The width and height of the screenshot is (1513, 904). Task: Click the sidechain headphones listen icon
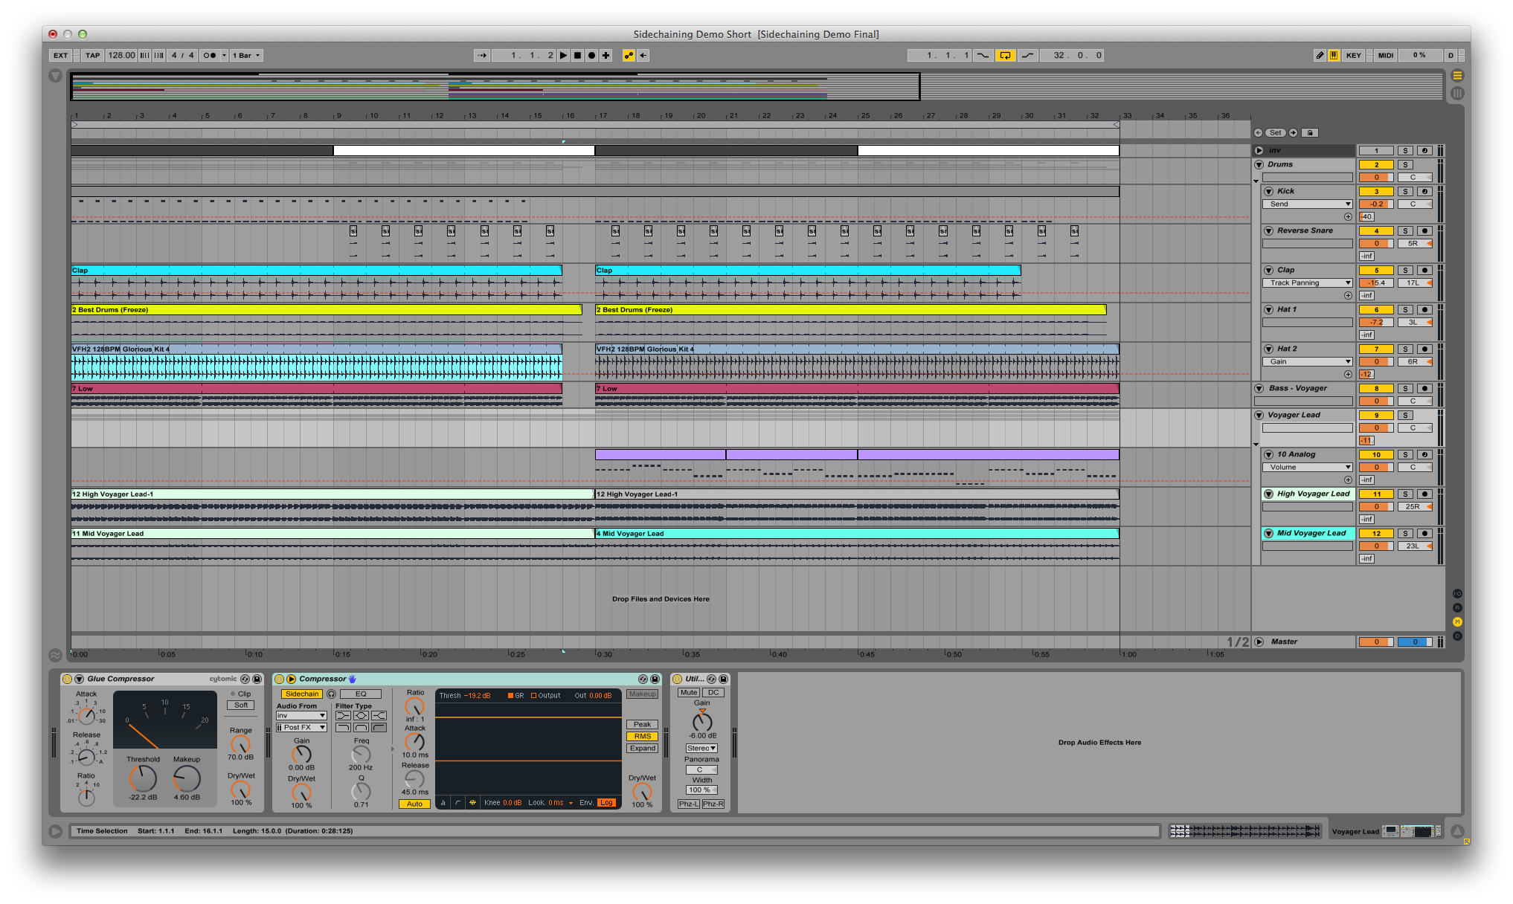[331, 694]
